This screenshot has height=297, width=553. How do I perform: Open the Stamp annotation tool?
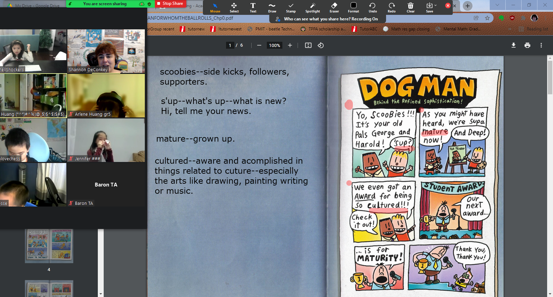pos(291,8)
